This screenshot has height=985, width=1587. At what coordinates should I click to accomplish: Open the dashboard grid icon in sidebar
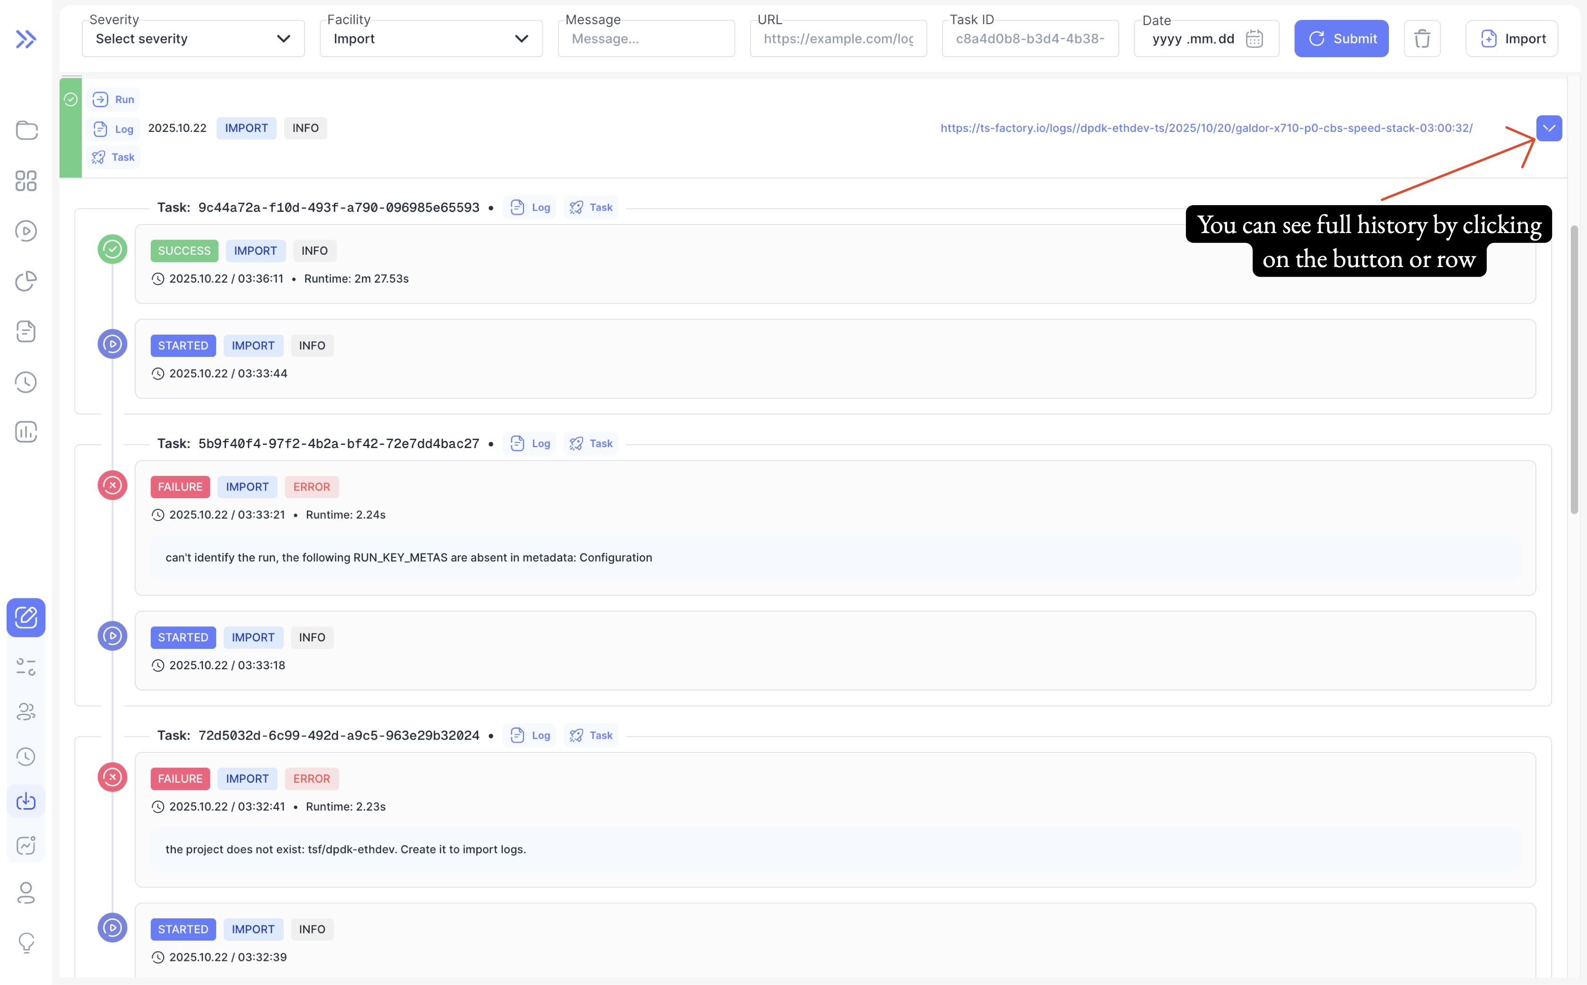pos(26,181)
